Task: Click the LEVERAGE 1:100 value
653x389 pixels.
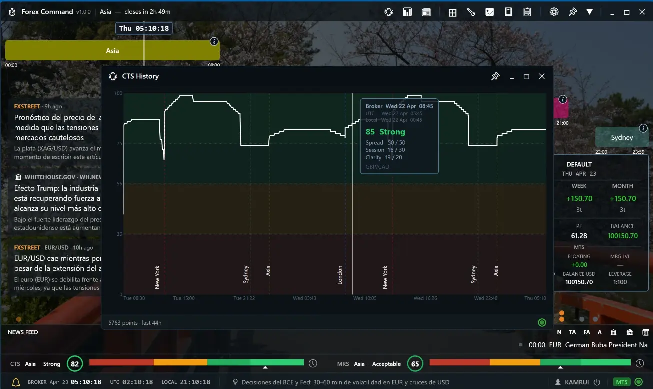Action: [620, 282]
